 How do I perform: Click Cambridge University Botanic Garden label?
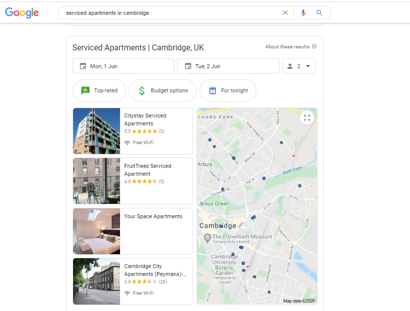(x=224, y=265)
